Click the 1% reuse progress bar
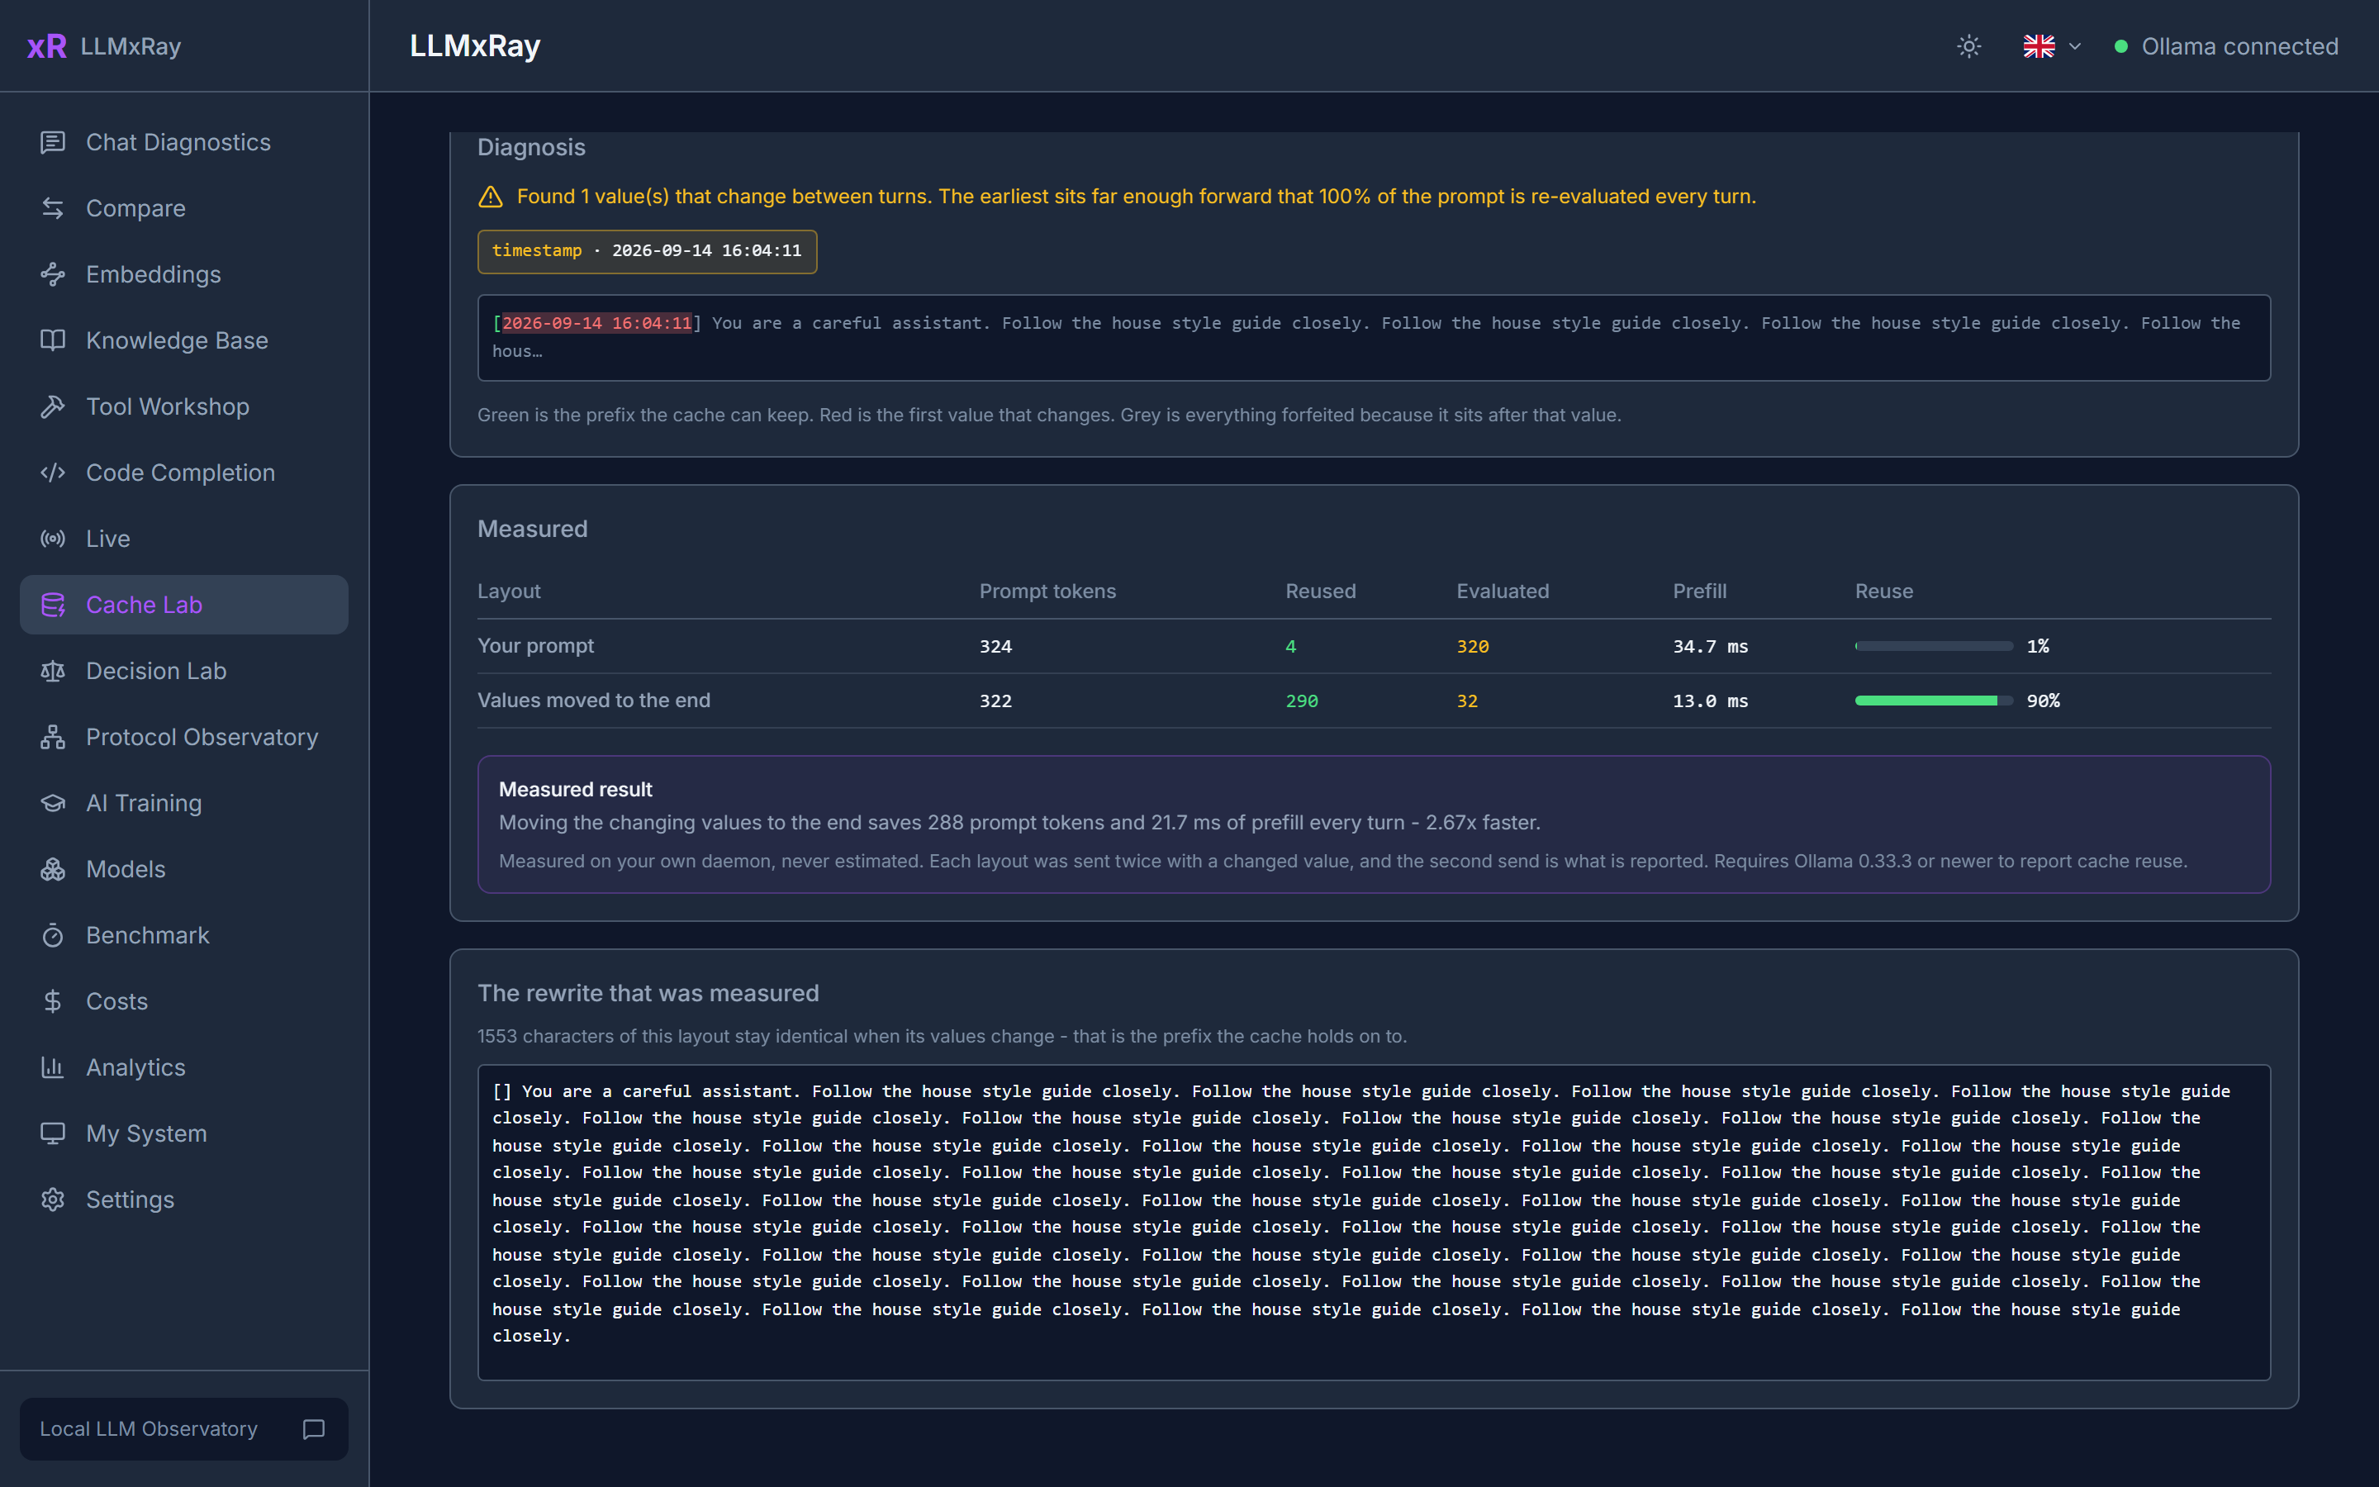2379x1487 pixels. tap(1934, 646)
